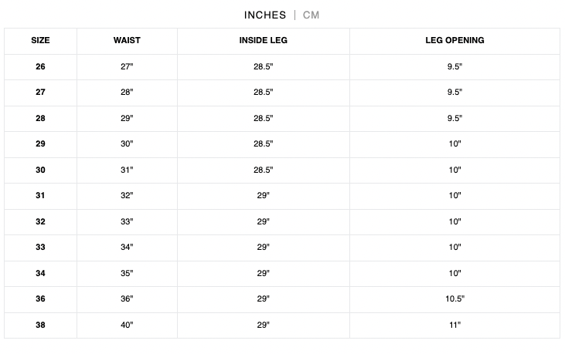
Task: Switch the size chart to CM units
Action: click(311, 15)
